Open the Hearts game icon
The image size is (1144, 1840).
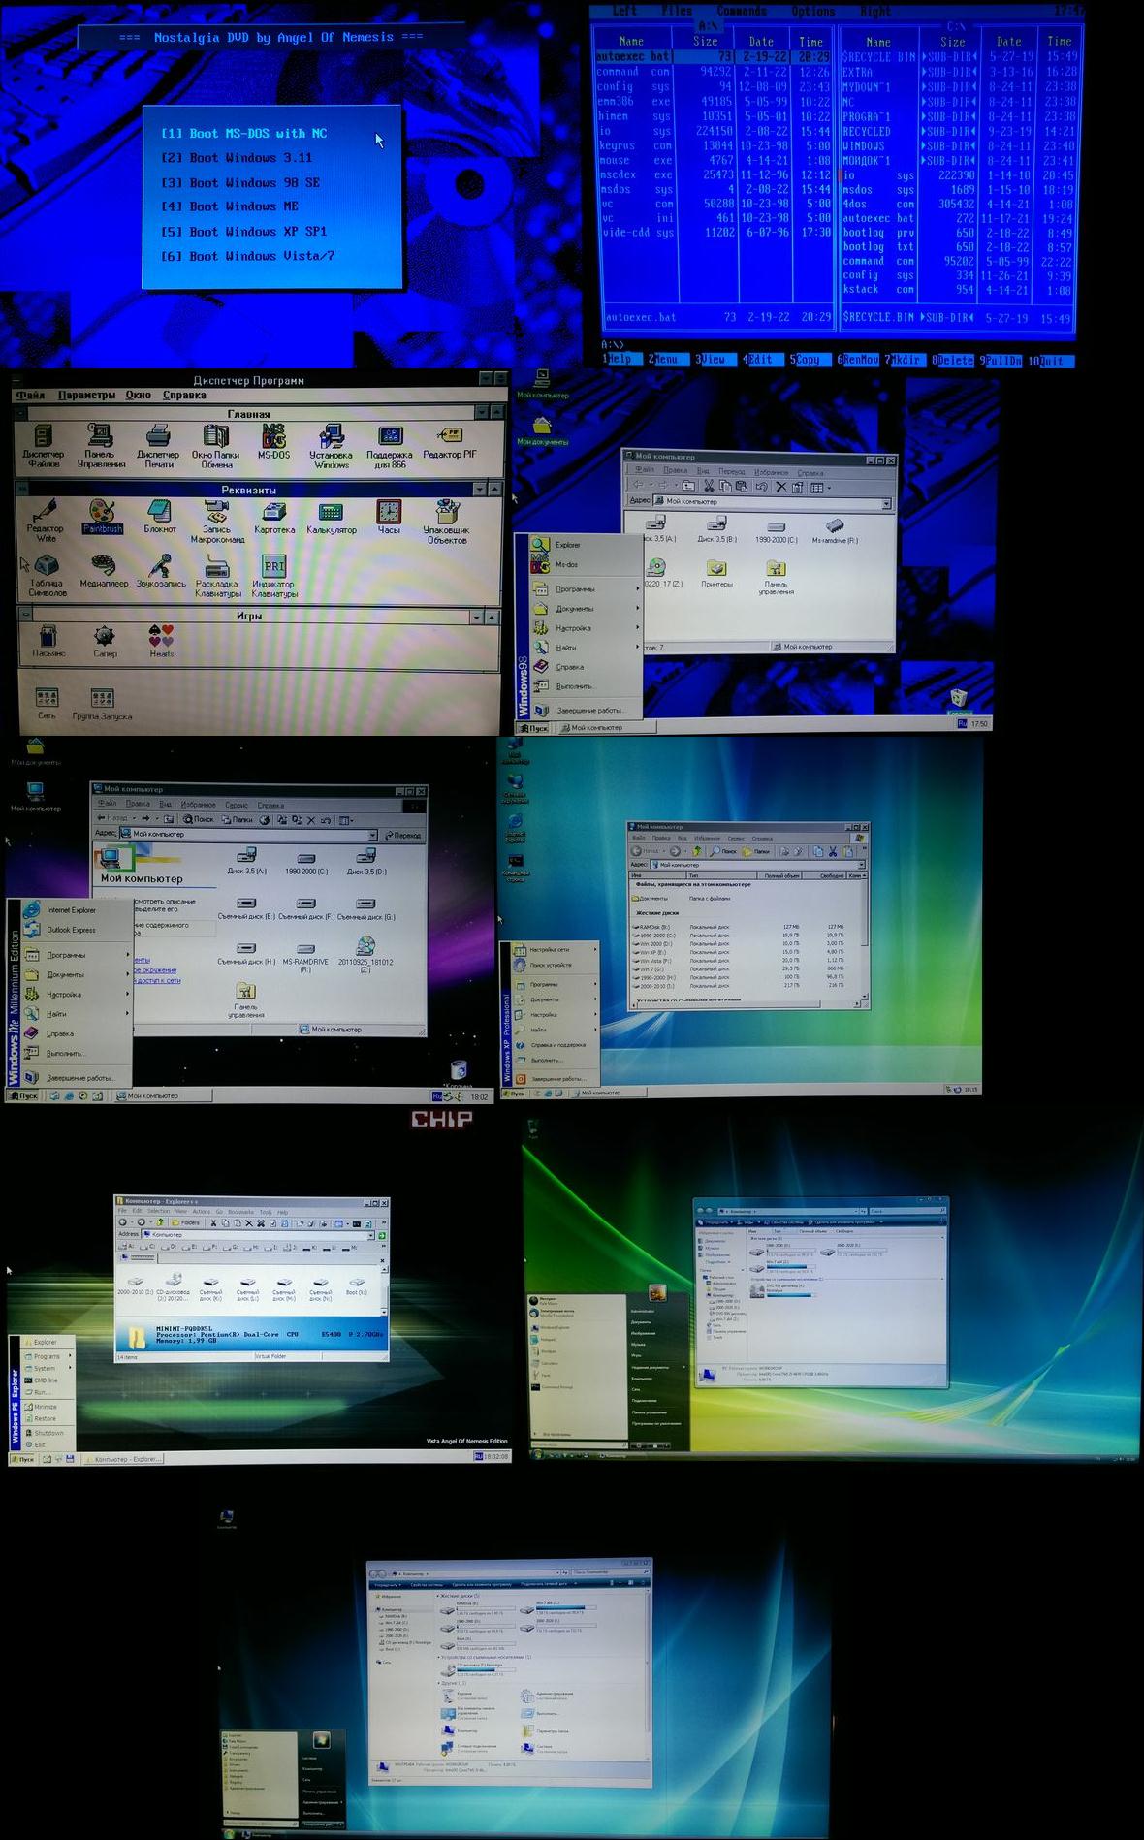pos(161,642)
